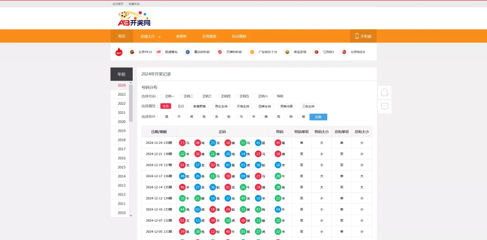Tap the 手机端 mobile phone icon
Viewport: 487px width, 240px height.
pos(357,36)
